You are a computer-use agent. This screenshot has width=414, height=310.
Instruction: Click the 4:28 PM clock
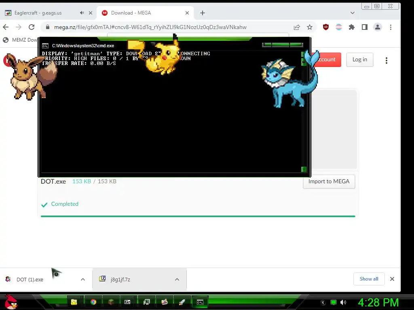[x=378, y=303]
